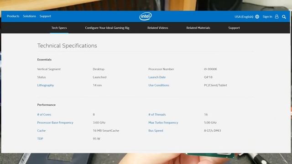Image resolution: width=292 pixels, height=164 pixels.
Task: Open the Solutions menu
Action: [x=29, y=16]
